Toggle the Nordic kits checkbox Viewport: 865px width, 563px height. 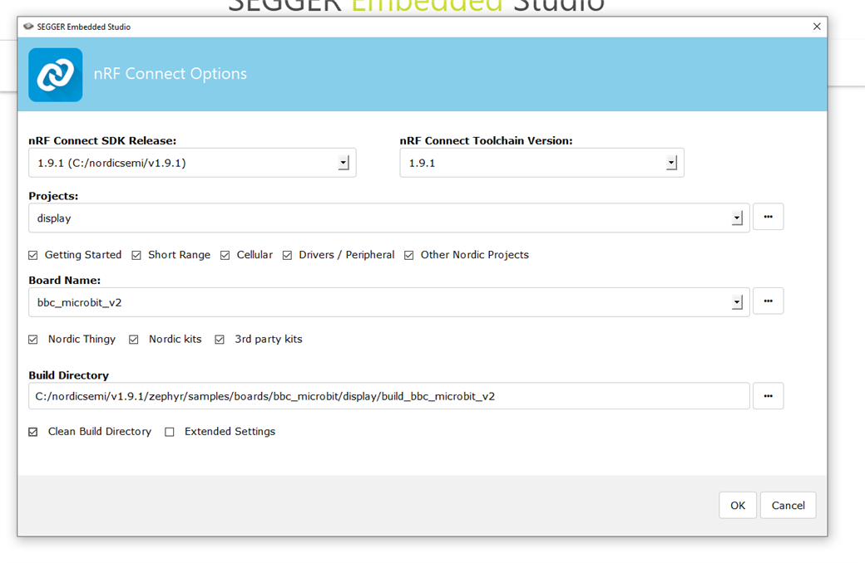(134, 340)
